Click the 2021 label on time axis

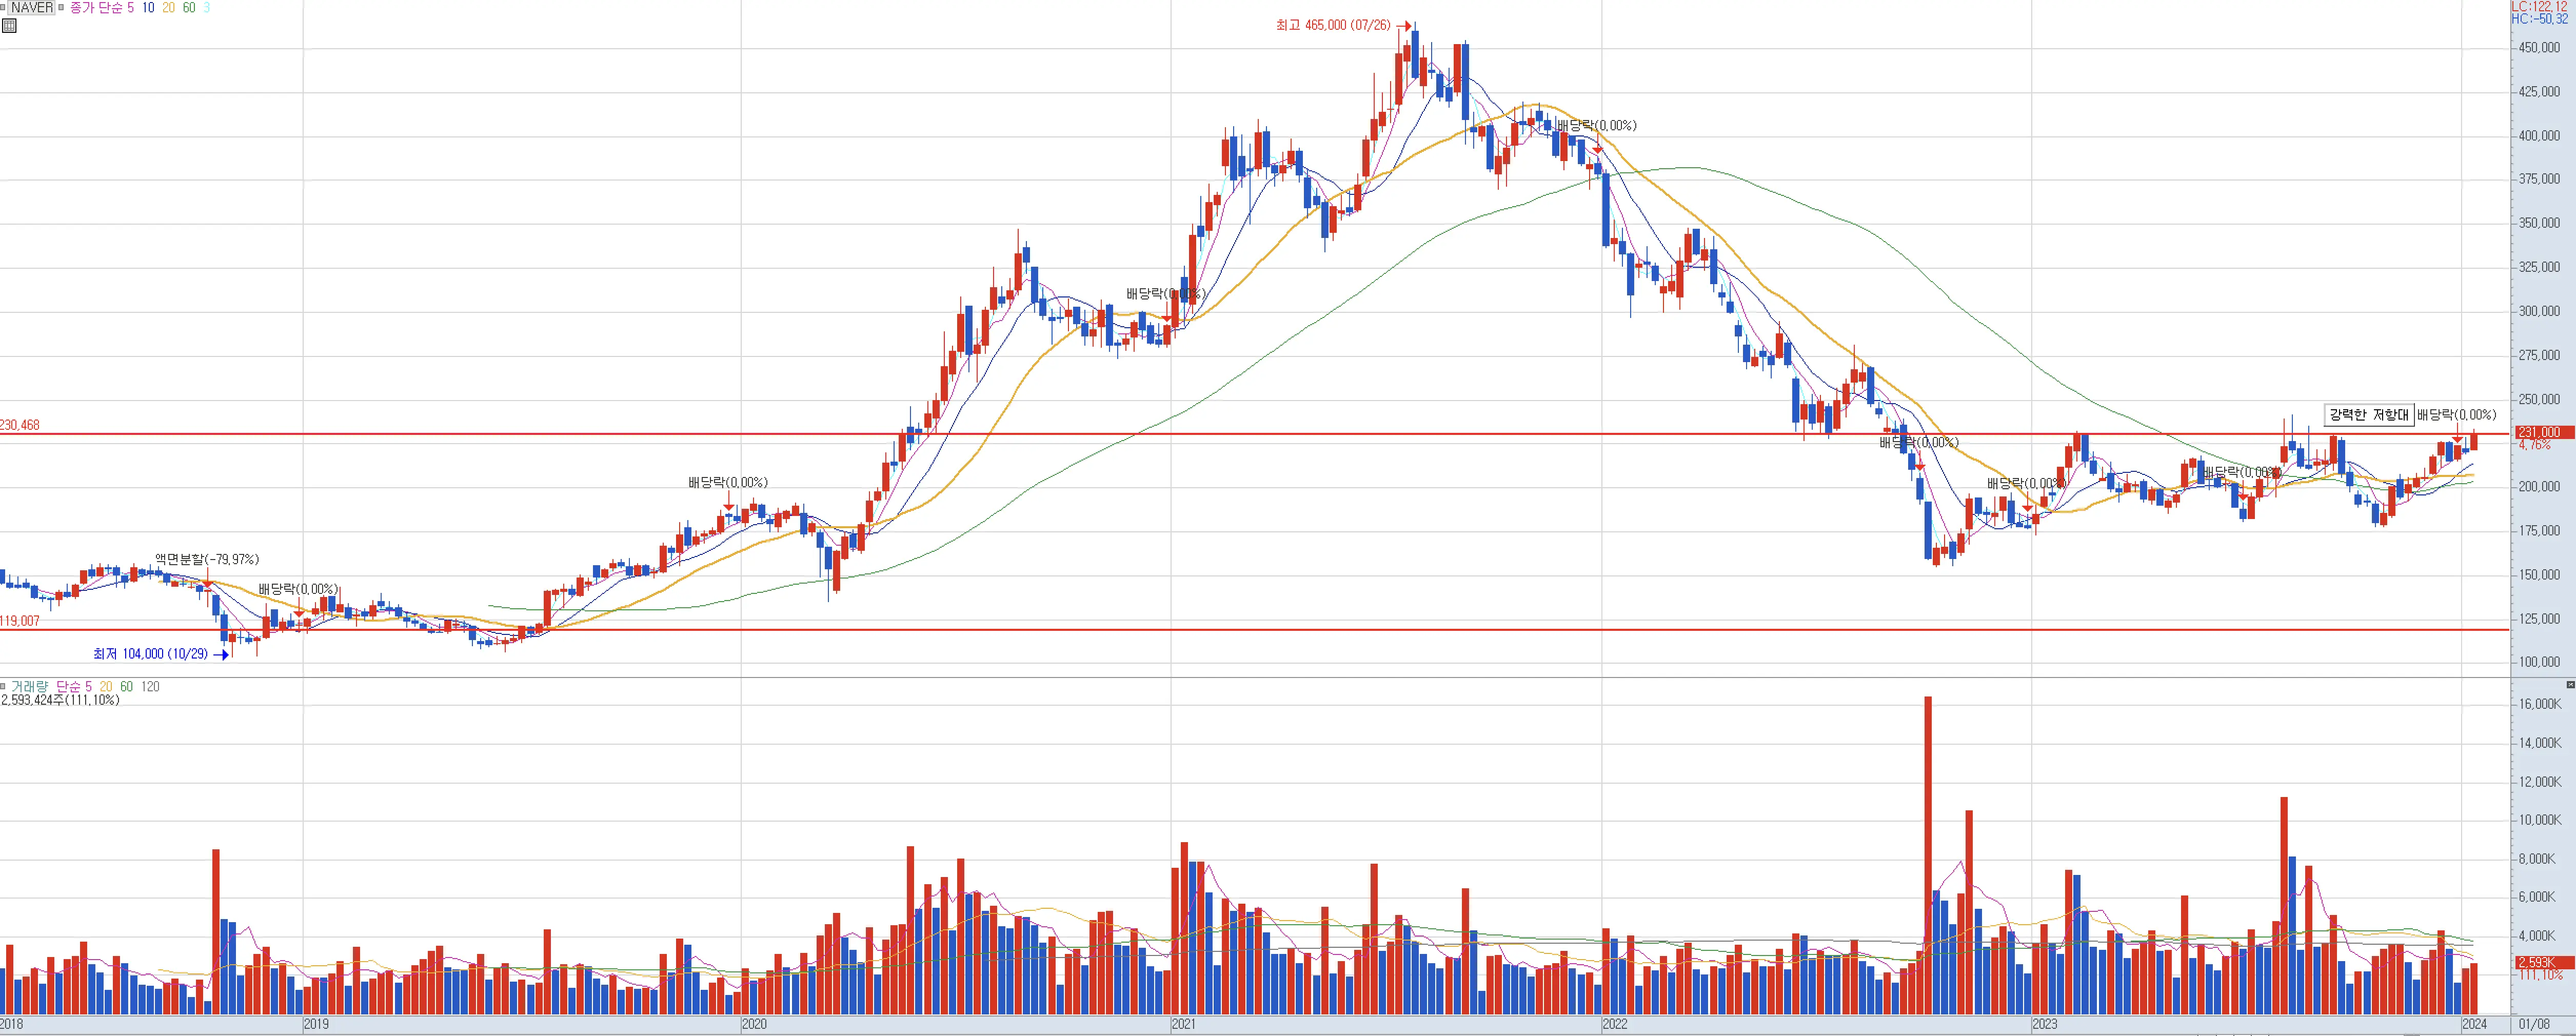click(1183, 1025)
